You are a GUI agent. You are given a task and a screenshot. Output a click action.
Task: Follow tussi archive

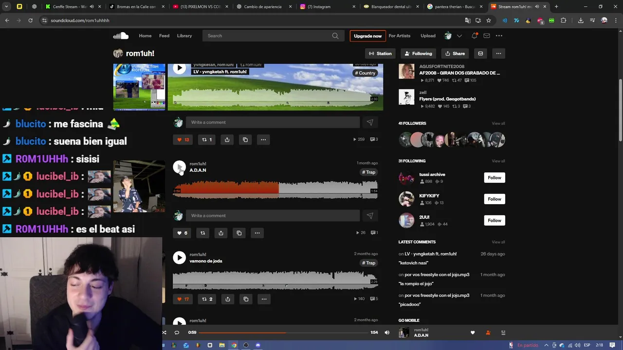pyautogui.click(x=495, y=177)
